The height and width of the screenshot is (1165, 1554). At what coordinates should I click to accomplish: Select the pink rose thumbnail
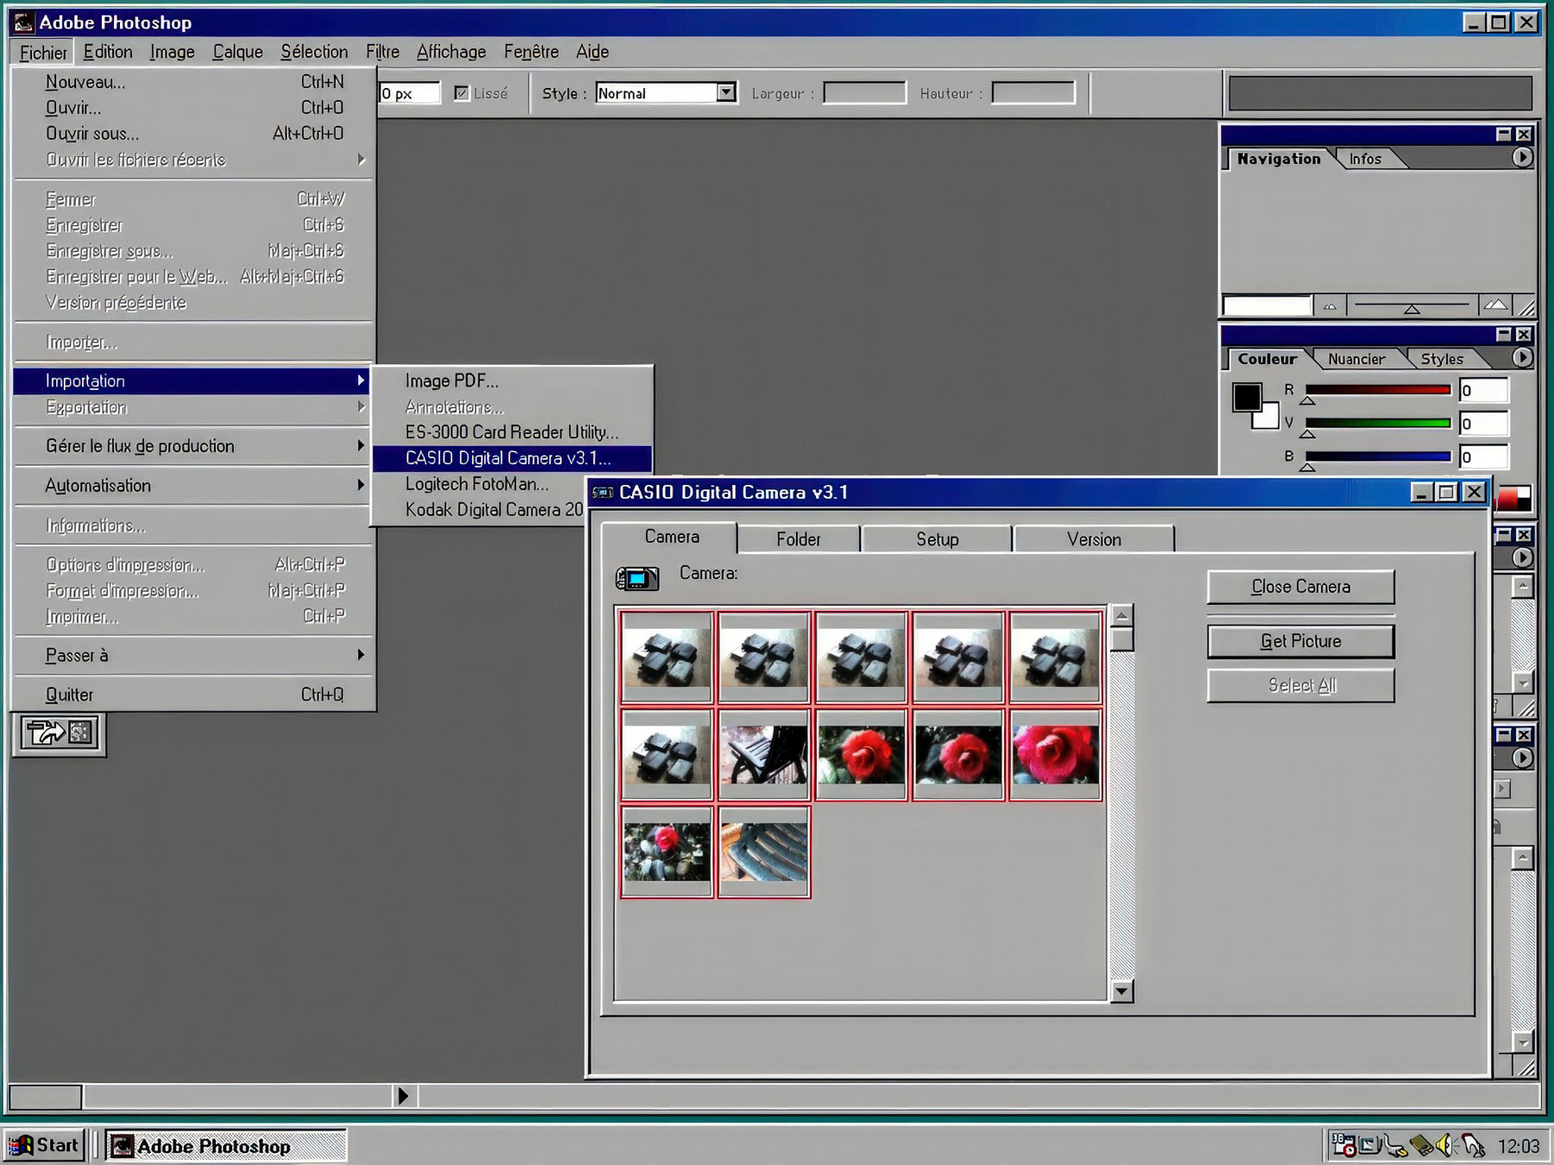[x=1055, y=755]
